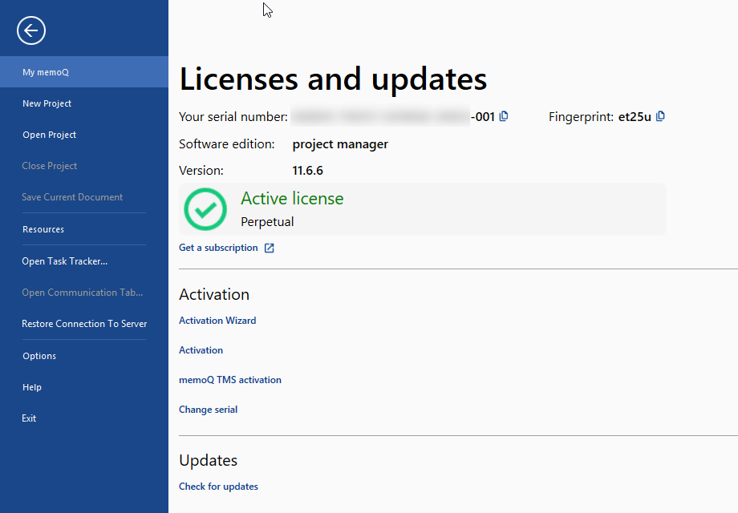
Task: Click Exit in the sidebar
Action: [x=29, y=418]
